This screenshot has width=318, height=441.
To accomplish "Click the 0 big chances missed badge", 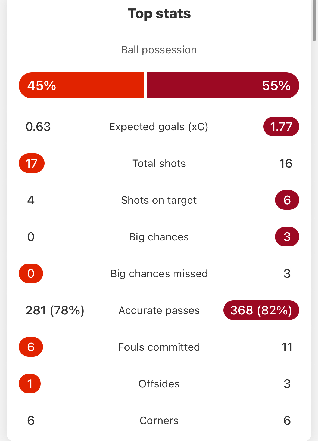I will (31, 273).
